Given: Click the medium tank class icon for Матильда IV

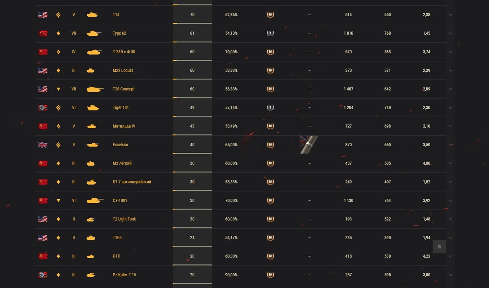Looking at the screenshot, I should coord(58,126).
